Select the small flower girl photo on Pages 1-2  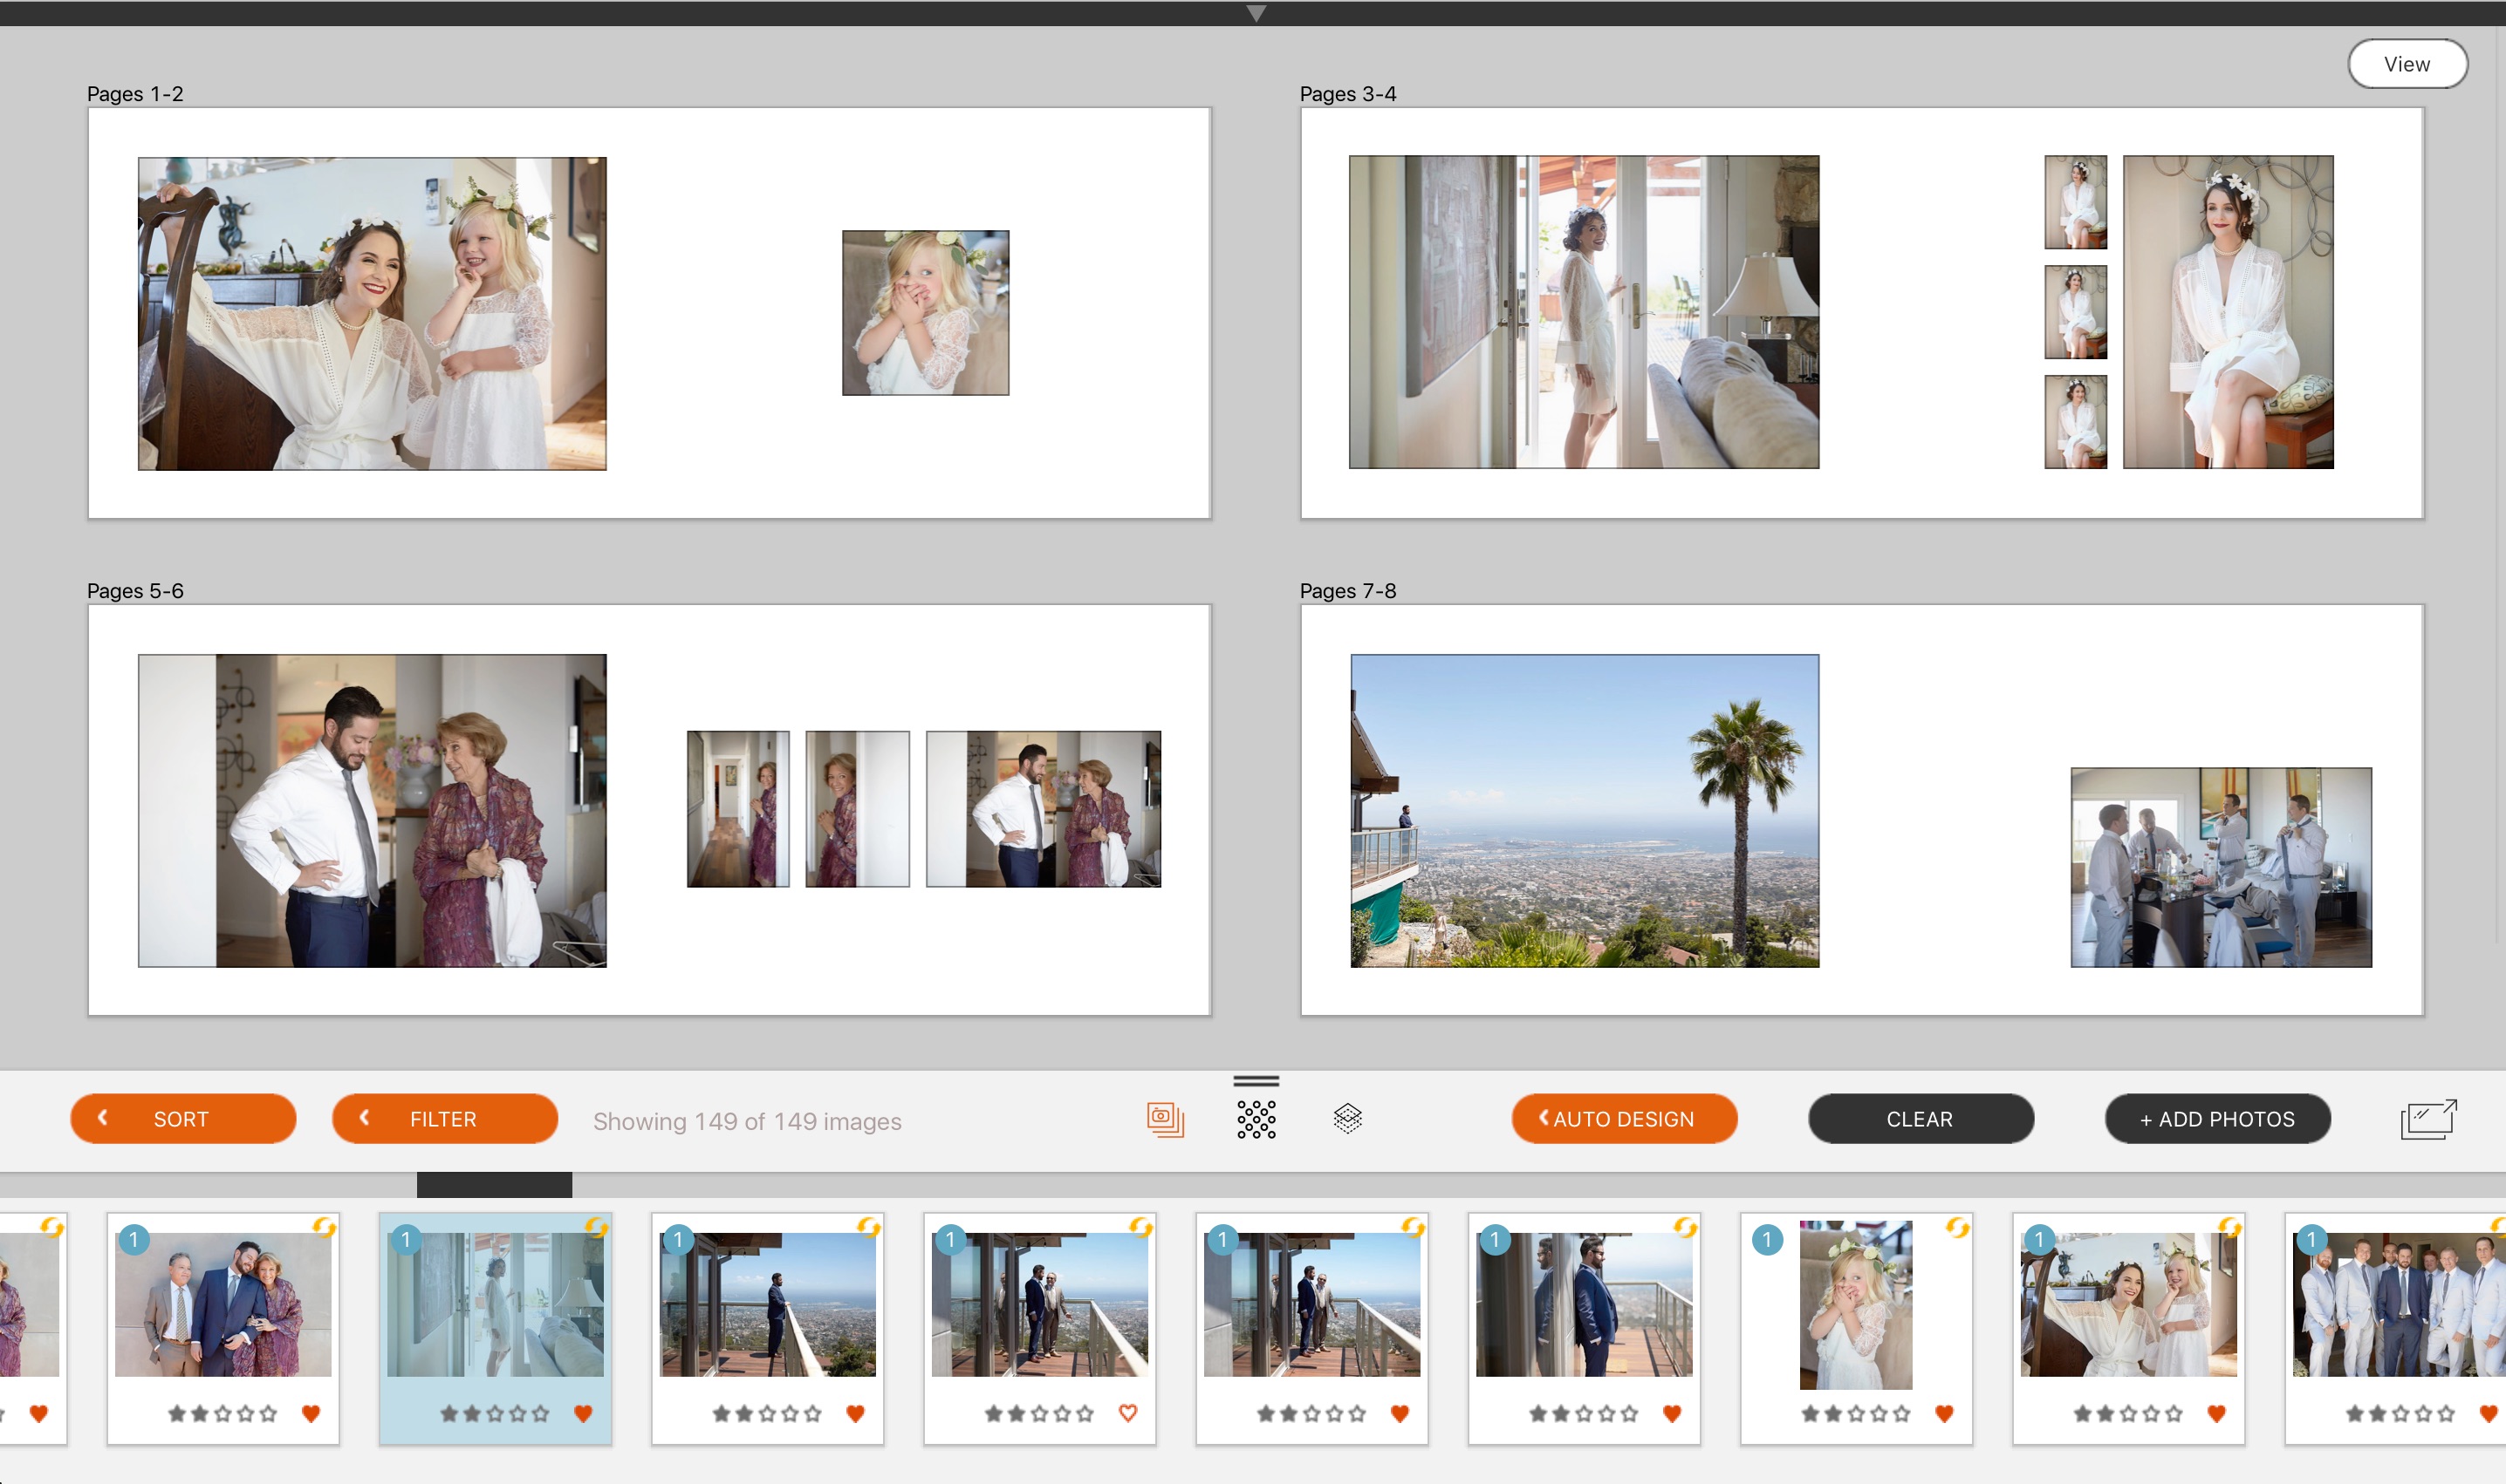coord(926,313)
